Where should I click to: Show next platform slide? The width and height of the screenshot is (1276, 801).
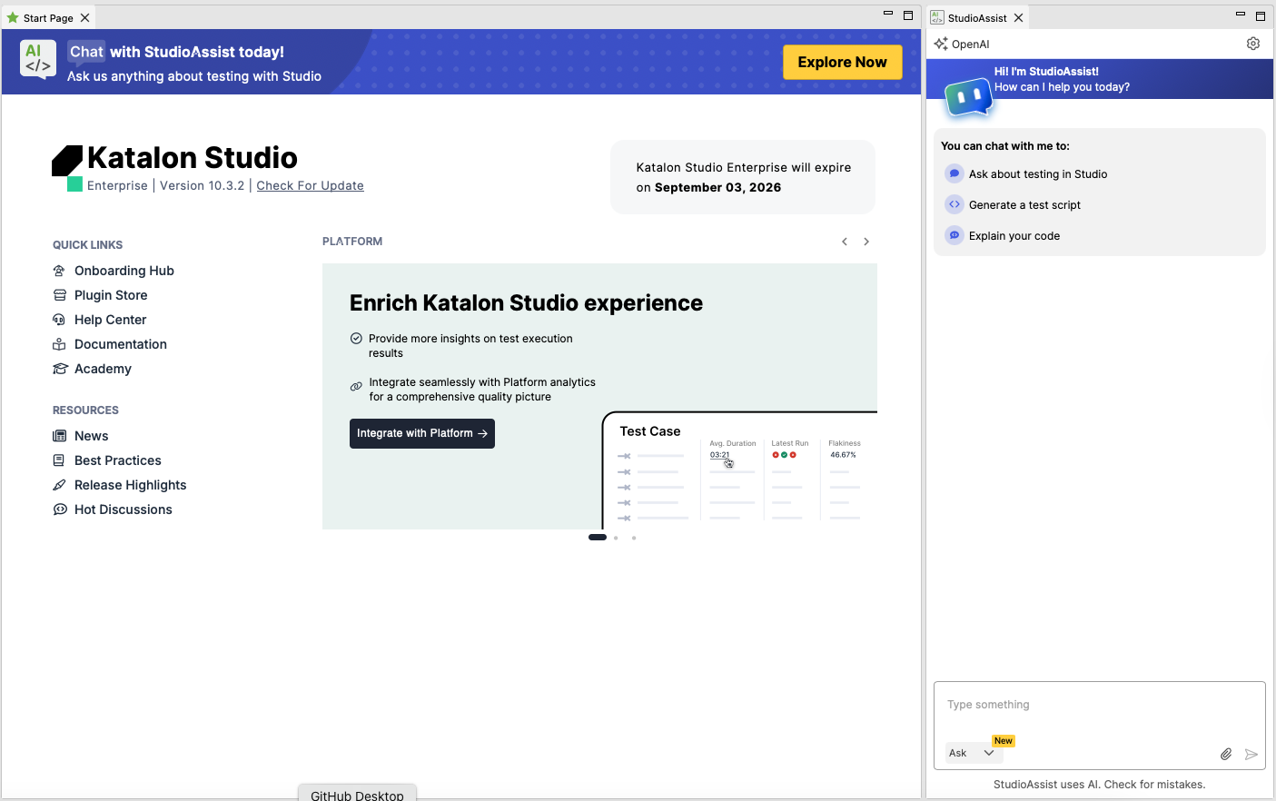coord(866,242)
